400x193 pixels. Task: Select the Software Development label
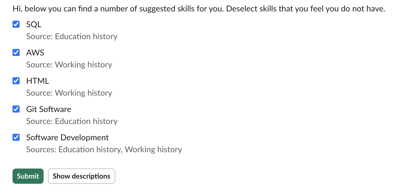click(x=67, y=137)
